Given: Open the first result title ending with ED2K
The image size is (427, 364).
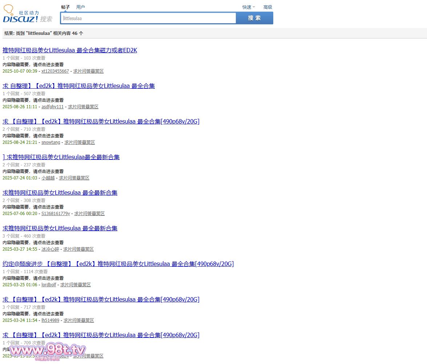Looking at the screenshot, I should pyautogui.click(x=70, y=50).
